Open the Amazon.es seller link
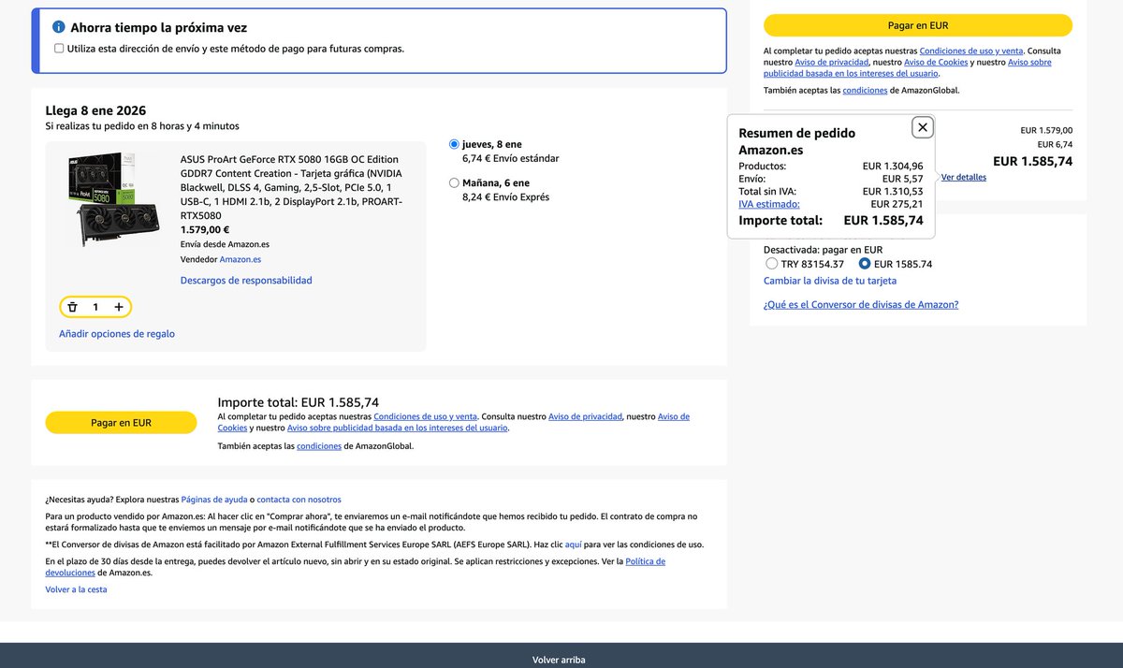This screenshot has height=668, width=1123. 241,259
